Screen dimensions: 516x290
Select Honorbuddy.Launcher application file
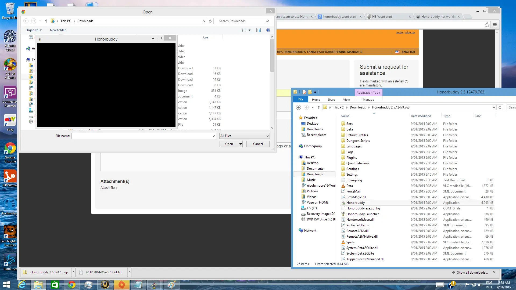(362, 214)
